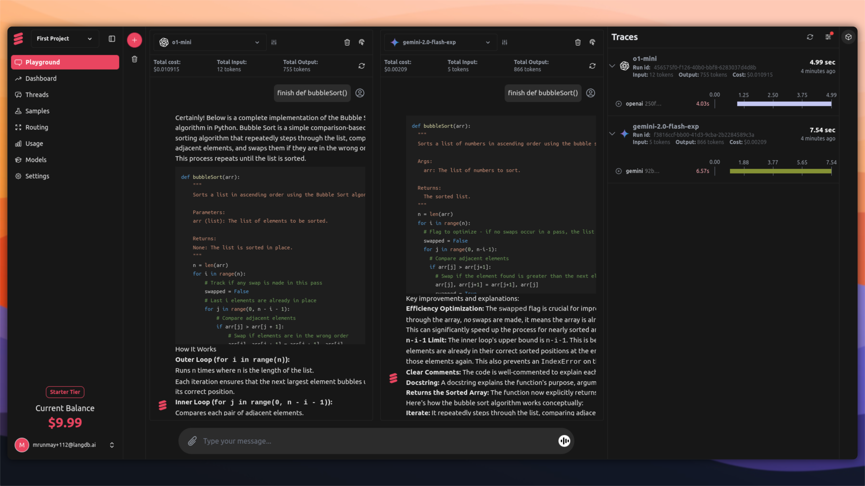Go to the Routing page
The height and width of the screenshot is (486, 865).
point(36,127)
